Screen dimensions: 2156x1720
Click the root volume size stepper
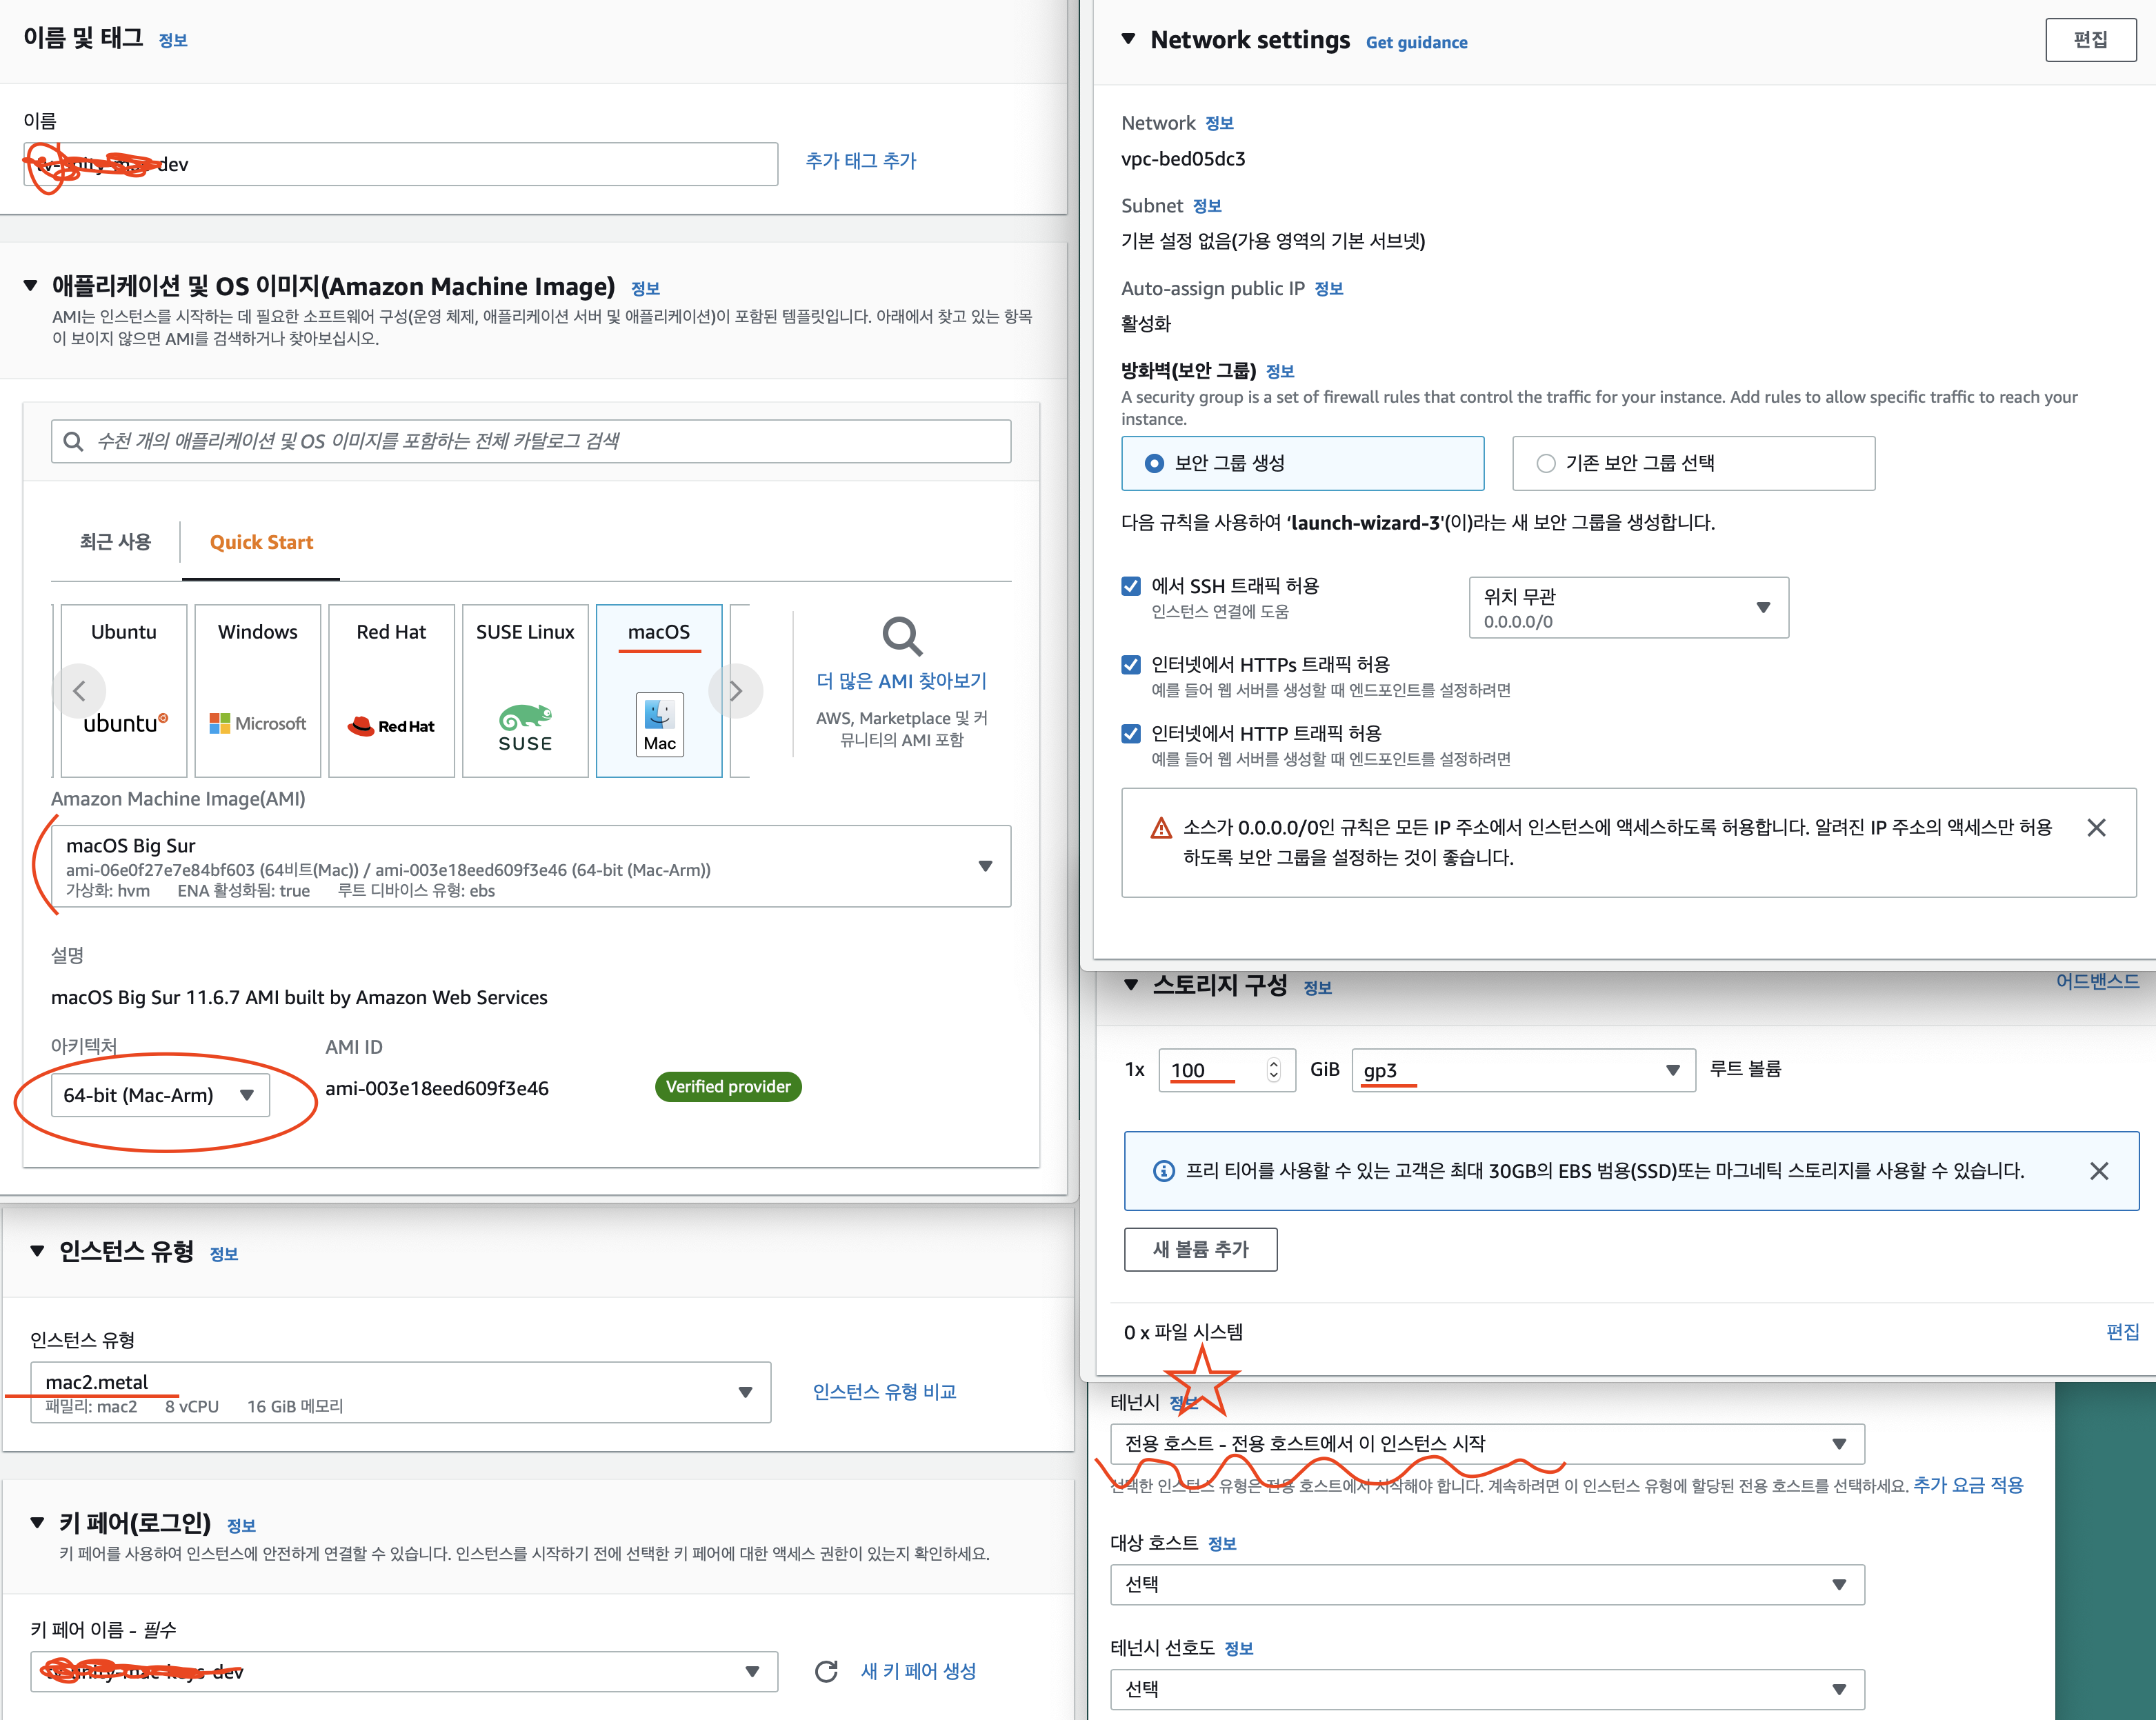tap(1273, 1070)
